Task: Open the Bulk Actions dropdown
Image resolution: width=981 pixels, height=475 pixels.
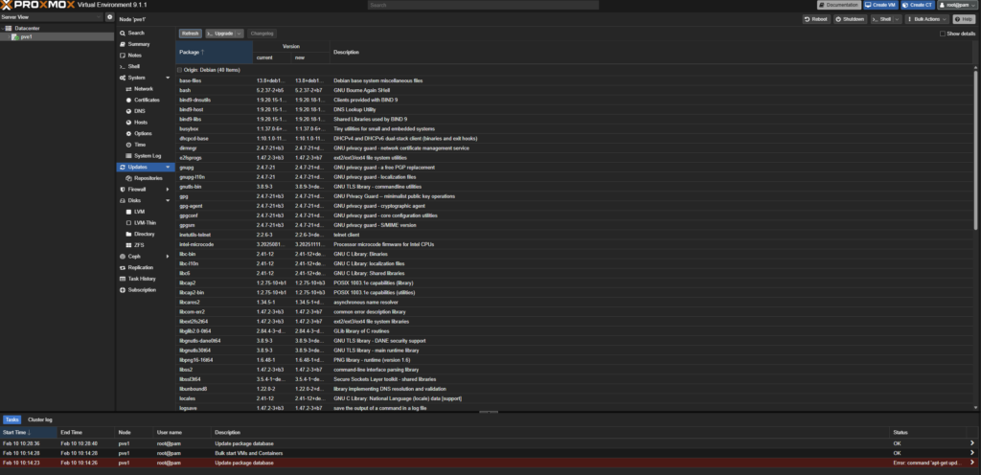Action: tap(926, 19)
